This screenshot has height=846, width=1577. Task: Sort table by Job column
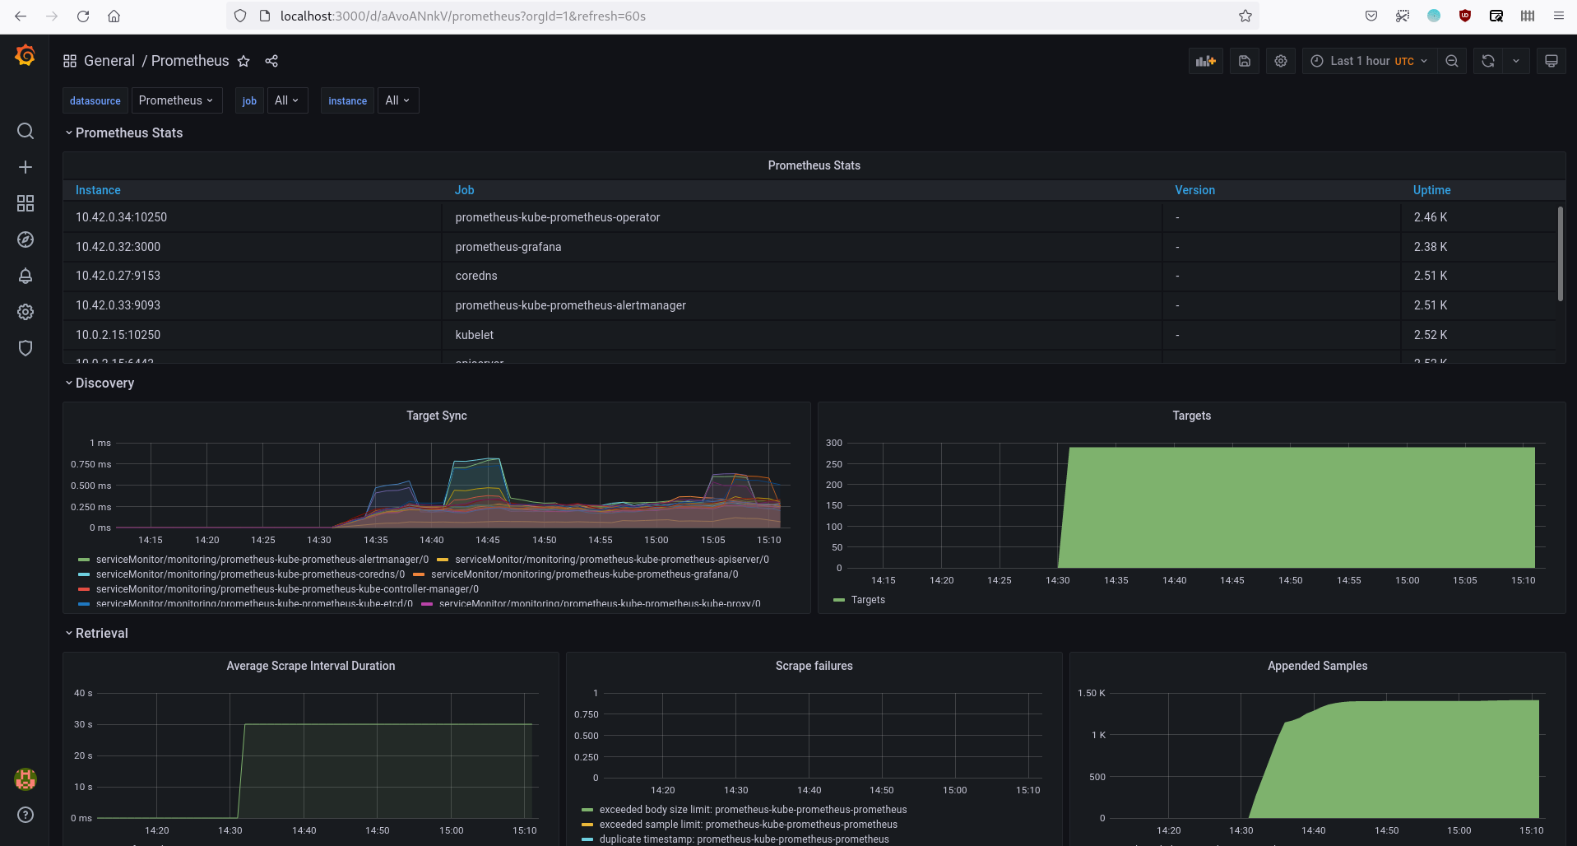[x=464, y=190]
